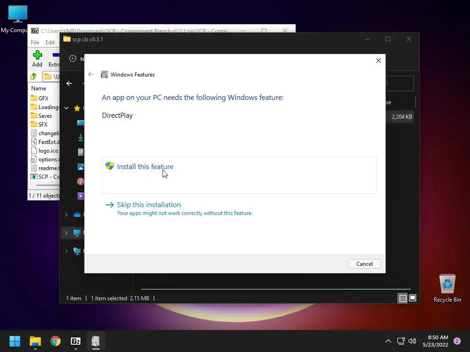Collapse the Quick access tree section

(66, 108)
